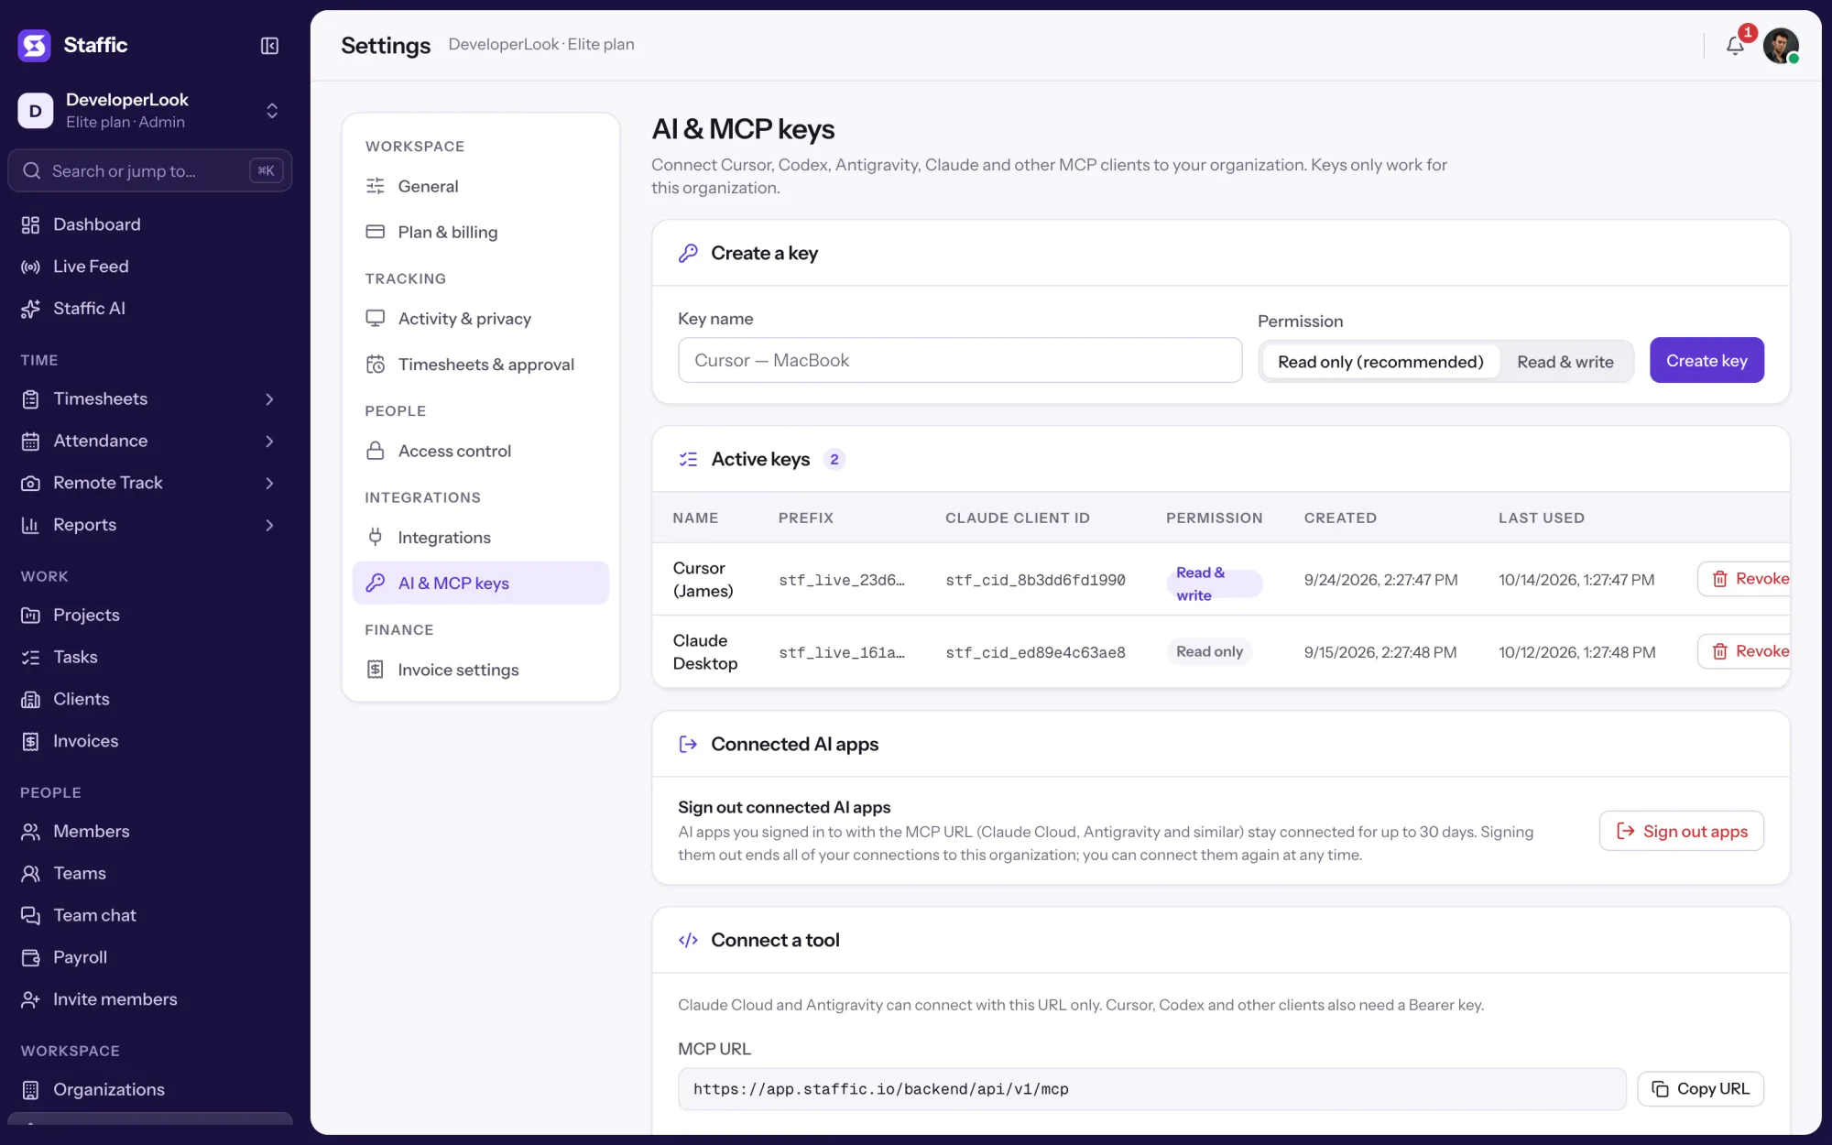Focus the Key name input field

pyautogui.click(x=960, y=361)
